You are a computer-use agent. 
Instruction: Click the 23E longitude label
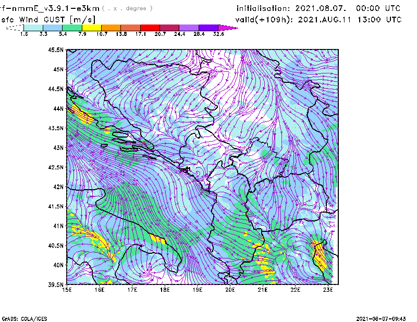pos(328,290)
